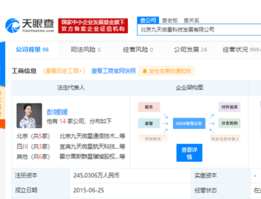This screenshot has width=261, height=199.
Task: Click the 分支机构 box in chart
Action: pos(229,123)
